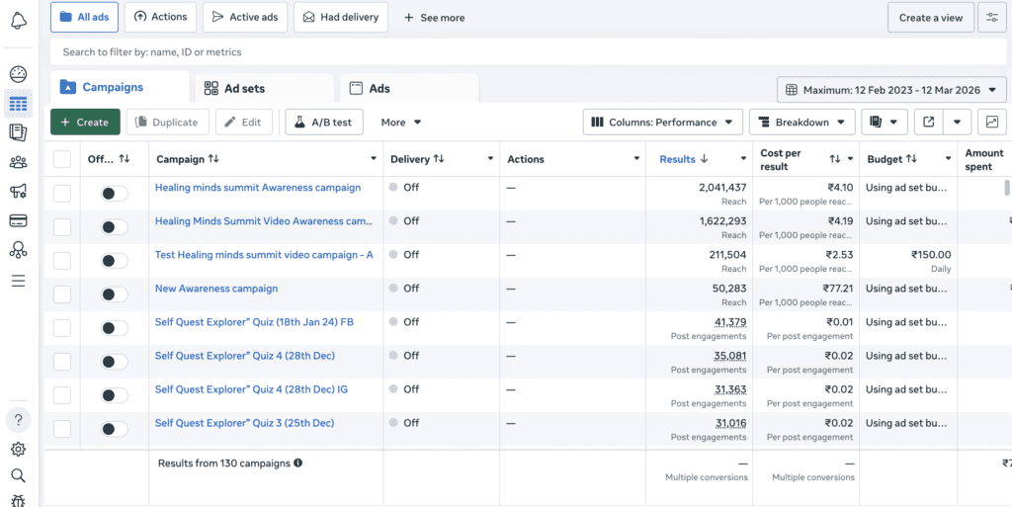Open the charts icon in toolbar
The width and height of the screenshot is (1012, 507).
coord(991,123)
